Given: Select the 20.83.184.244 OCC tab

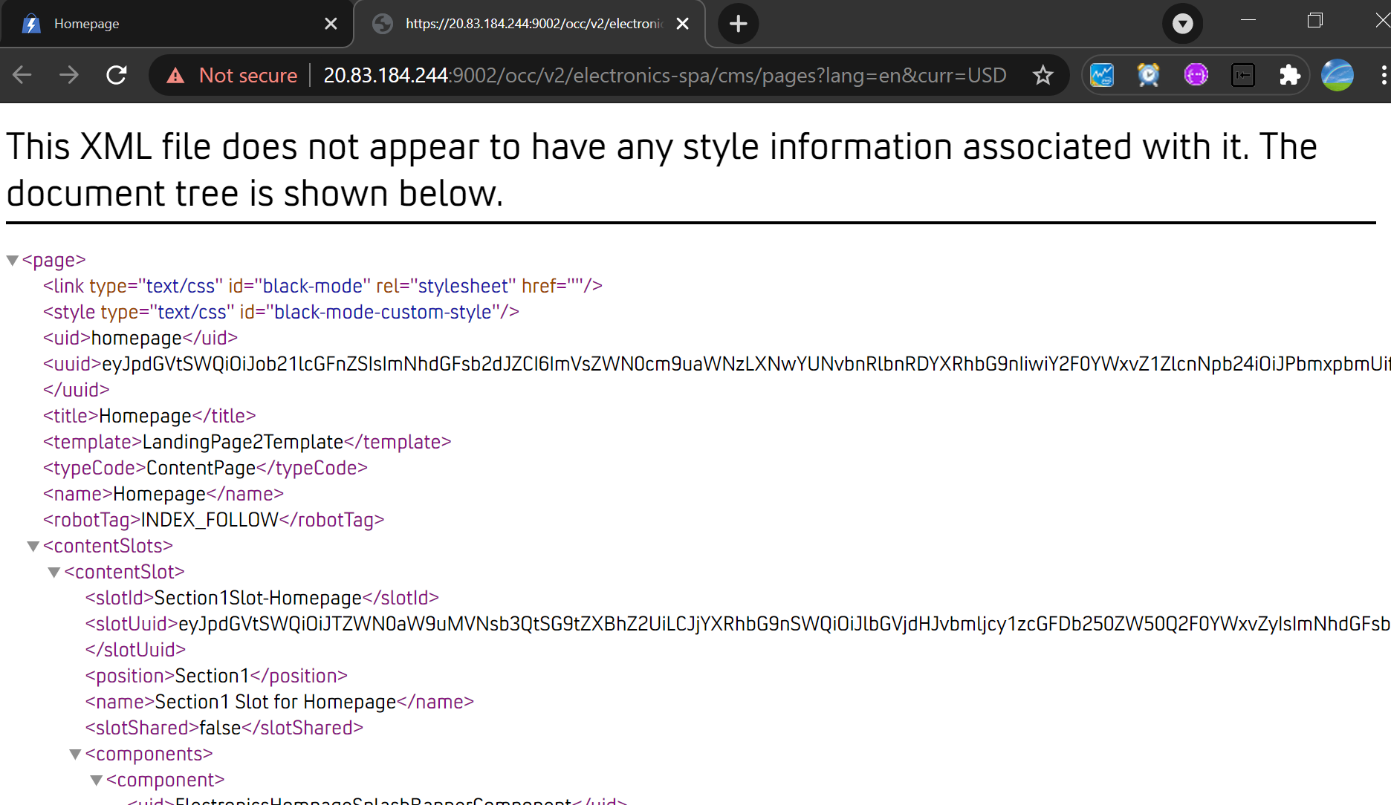Looking at the screenshot, I should [x=529, y=24].
